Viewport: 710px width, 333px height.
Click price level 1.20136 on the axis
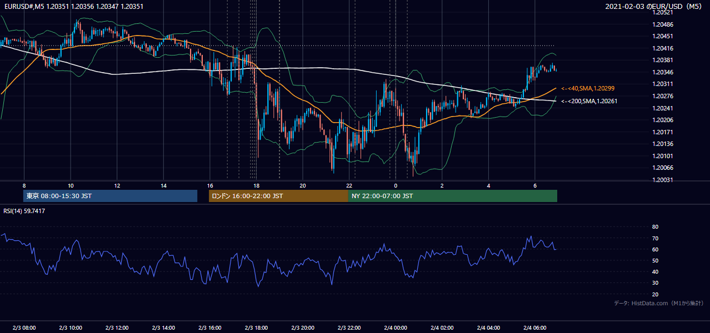coord(663,144)
